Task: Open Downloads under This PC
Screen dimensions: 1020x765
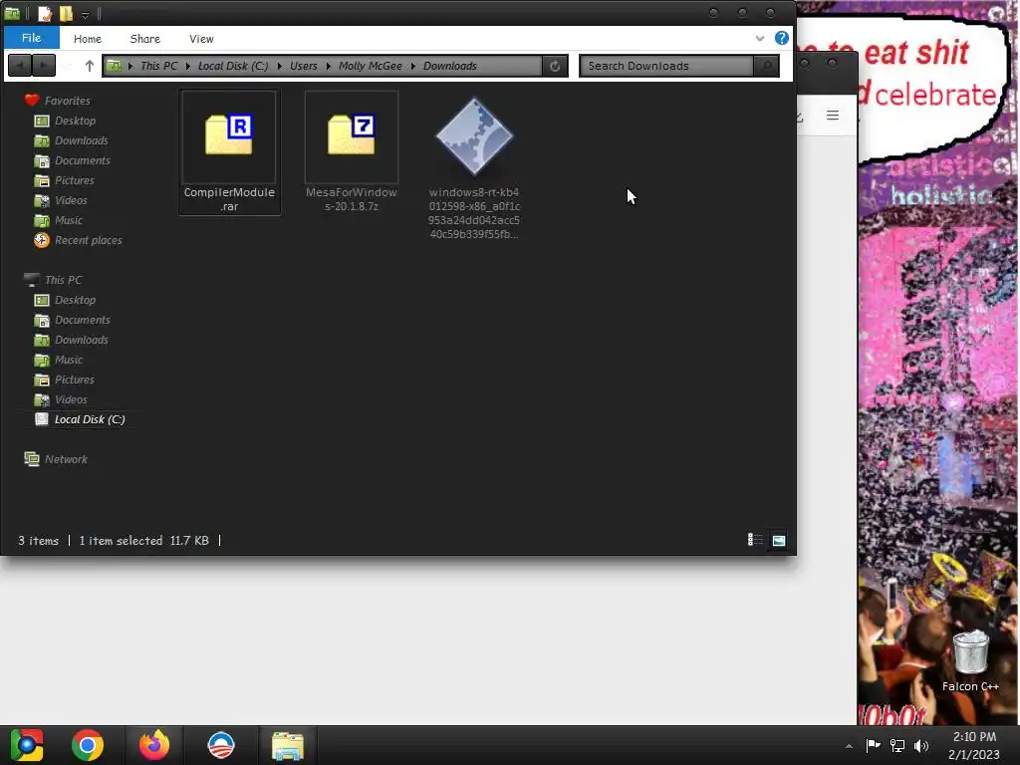Action: click(71, 340)
